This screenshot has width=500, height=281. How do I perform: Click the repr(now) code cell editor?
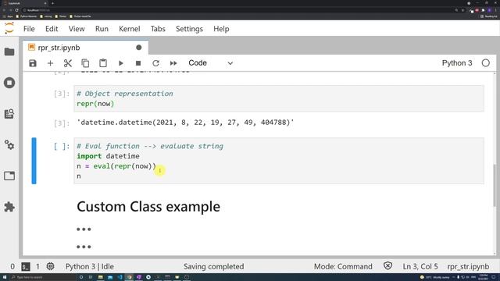coord(279,98)
